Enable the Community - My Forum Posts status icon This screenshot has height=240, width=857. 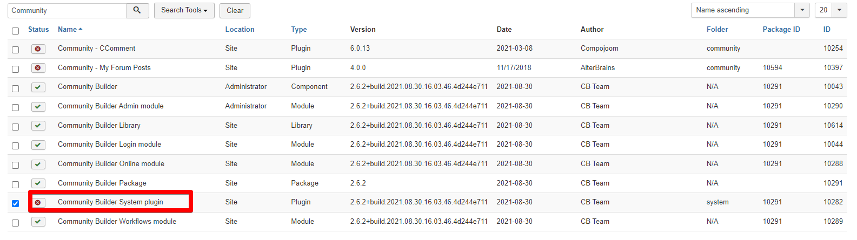38,68
